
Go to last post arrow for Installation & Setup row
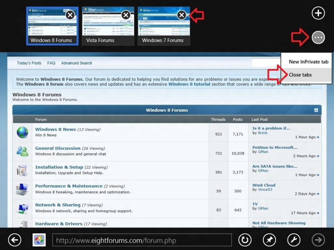tap(318, 175)
